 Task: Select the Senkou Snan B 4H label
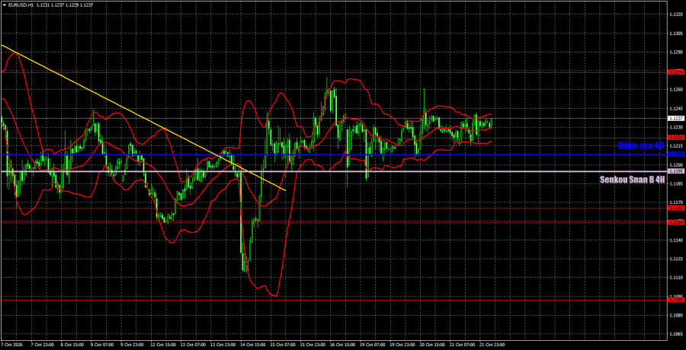coord(632,179)
